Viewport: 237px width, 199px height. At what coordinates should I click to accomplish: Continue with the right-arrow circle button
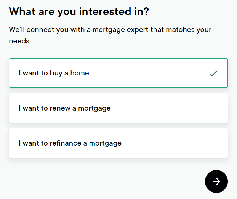(x=216, y=181)
